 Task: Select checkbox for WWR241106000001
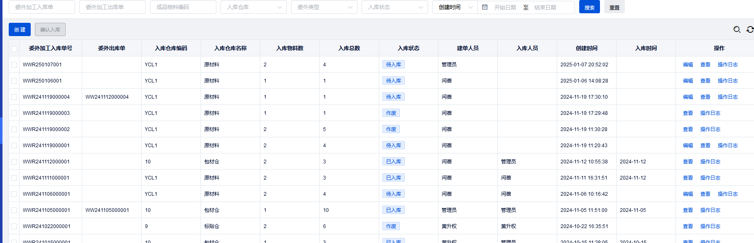point(14,194)
